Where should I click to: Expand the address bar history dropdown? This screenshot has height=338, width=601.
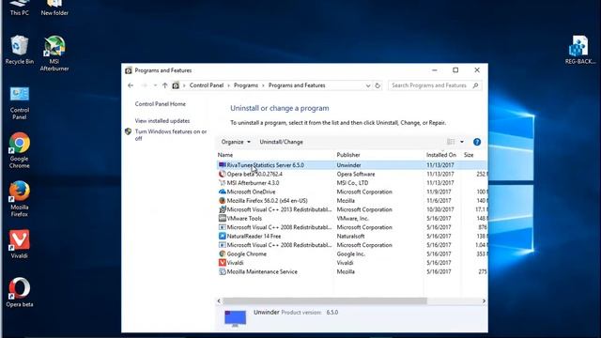pyautogui.click(x=368, y=85)
